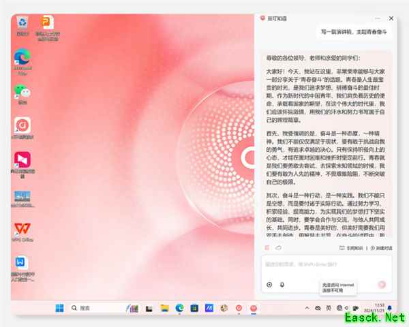
Task: Click the Edge icon in the taskbar
Action: 179,308
